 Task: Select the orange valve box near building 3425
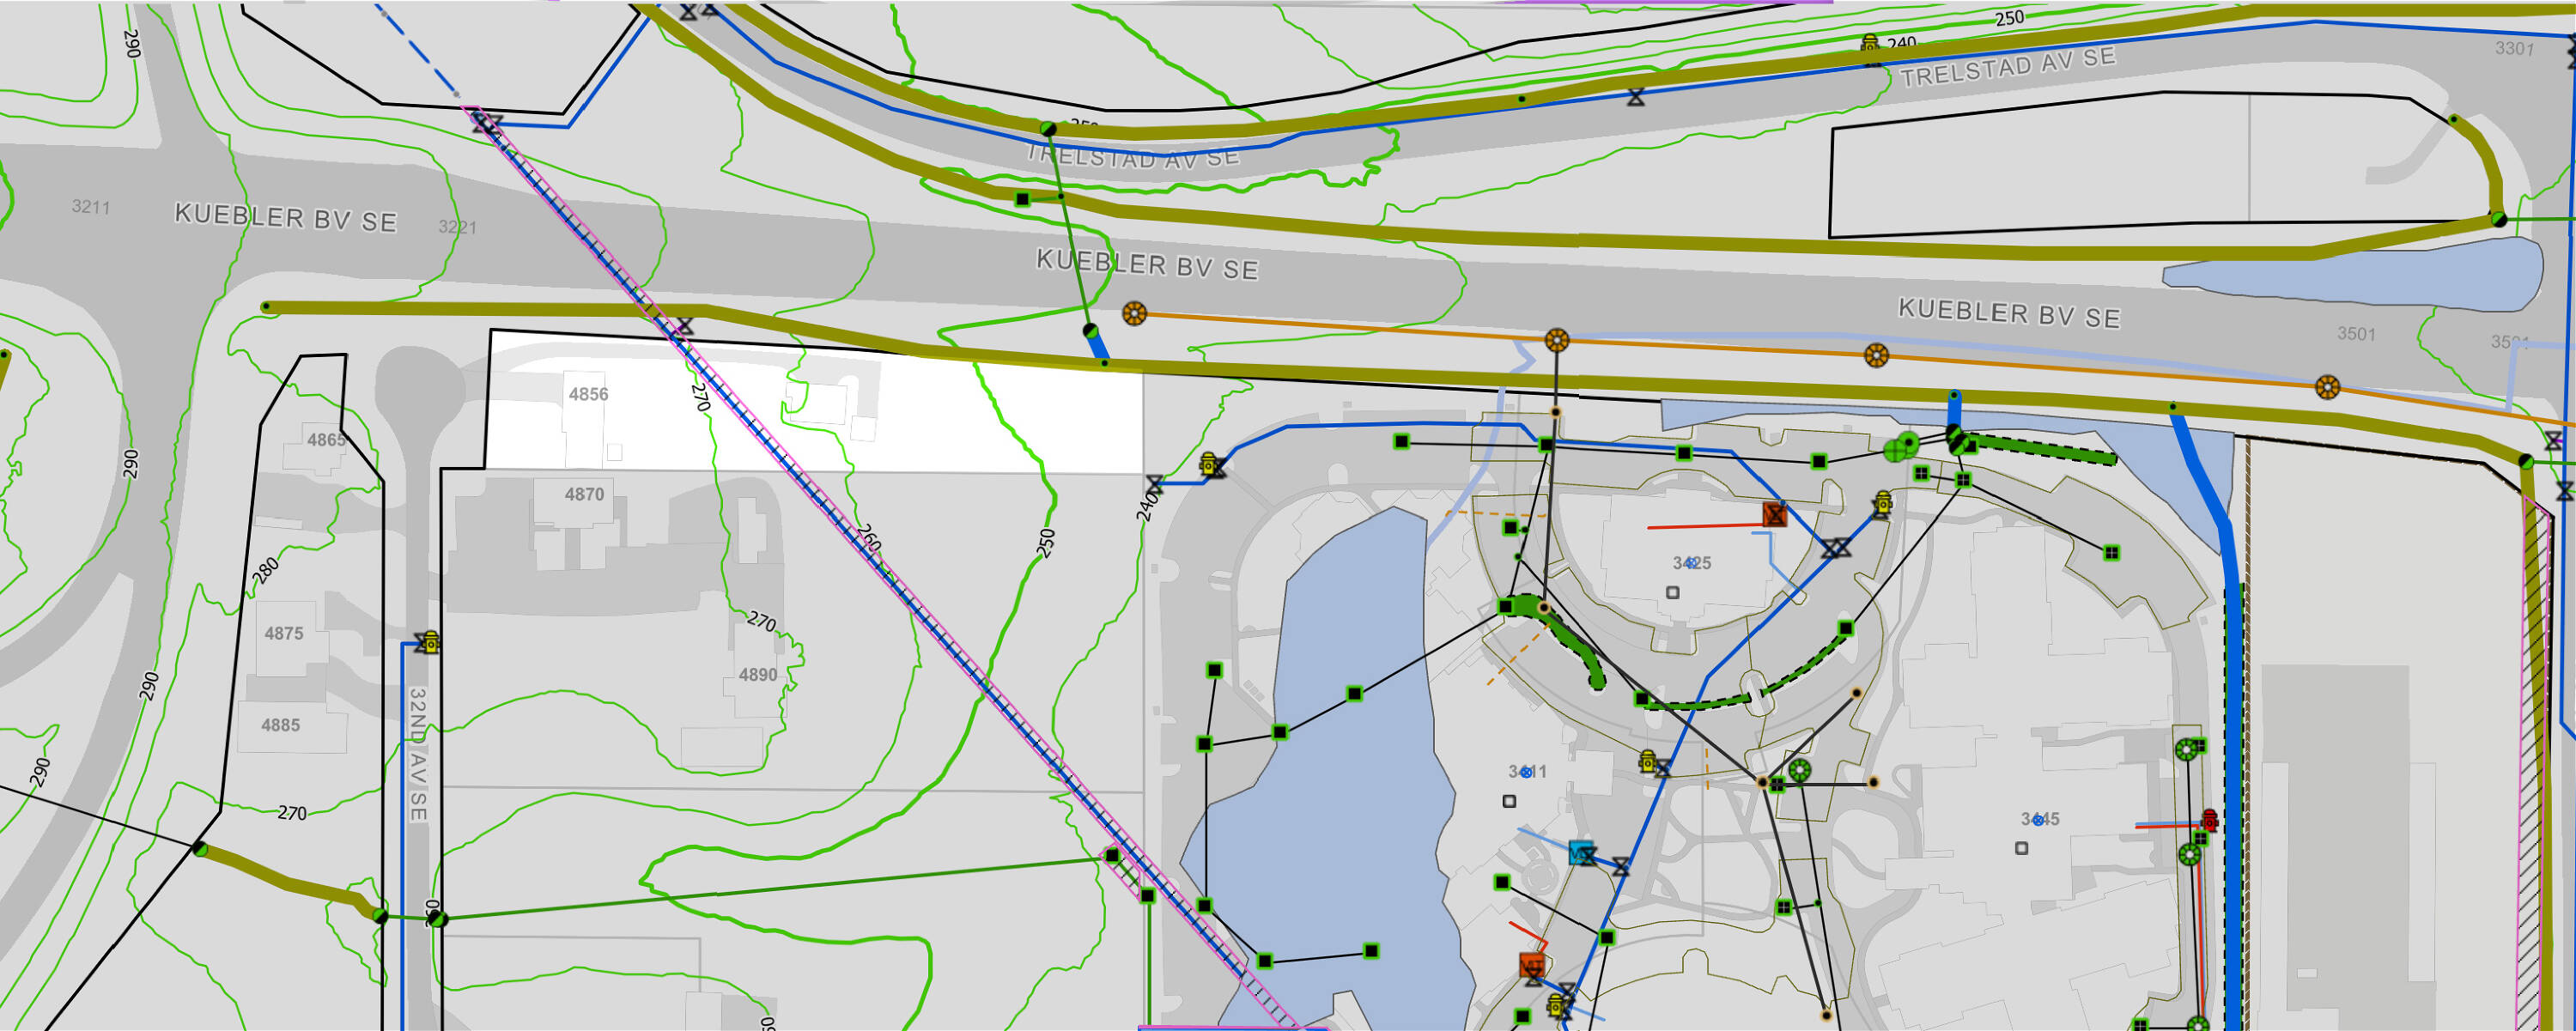[x=1774, y=515]
